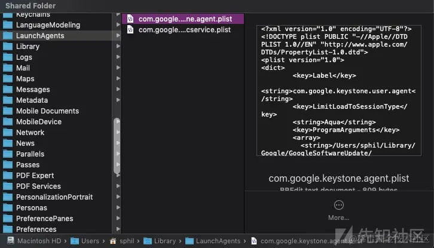
Task: Click the More... label in preview pane
Action: 339,218
